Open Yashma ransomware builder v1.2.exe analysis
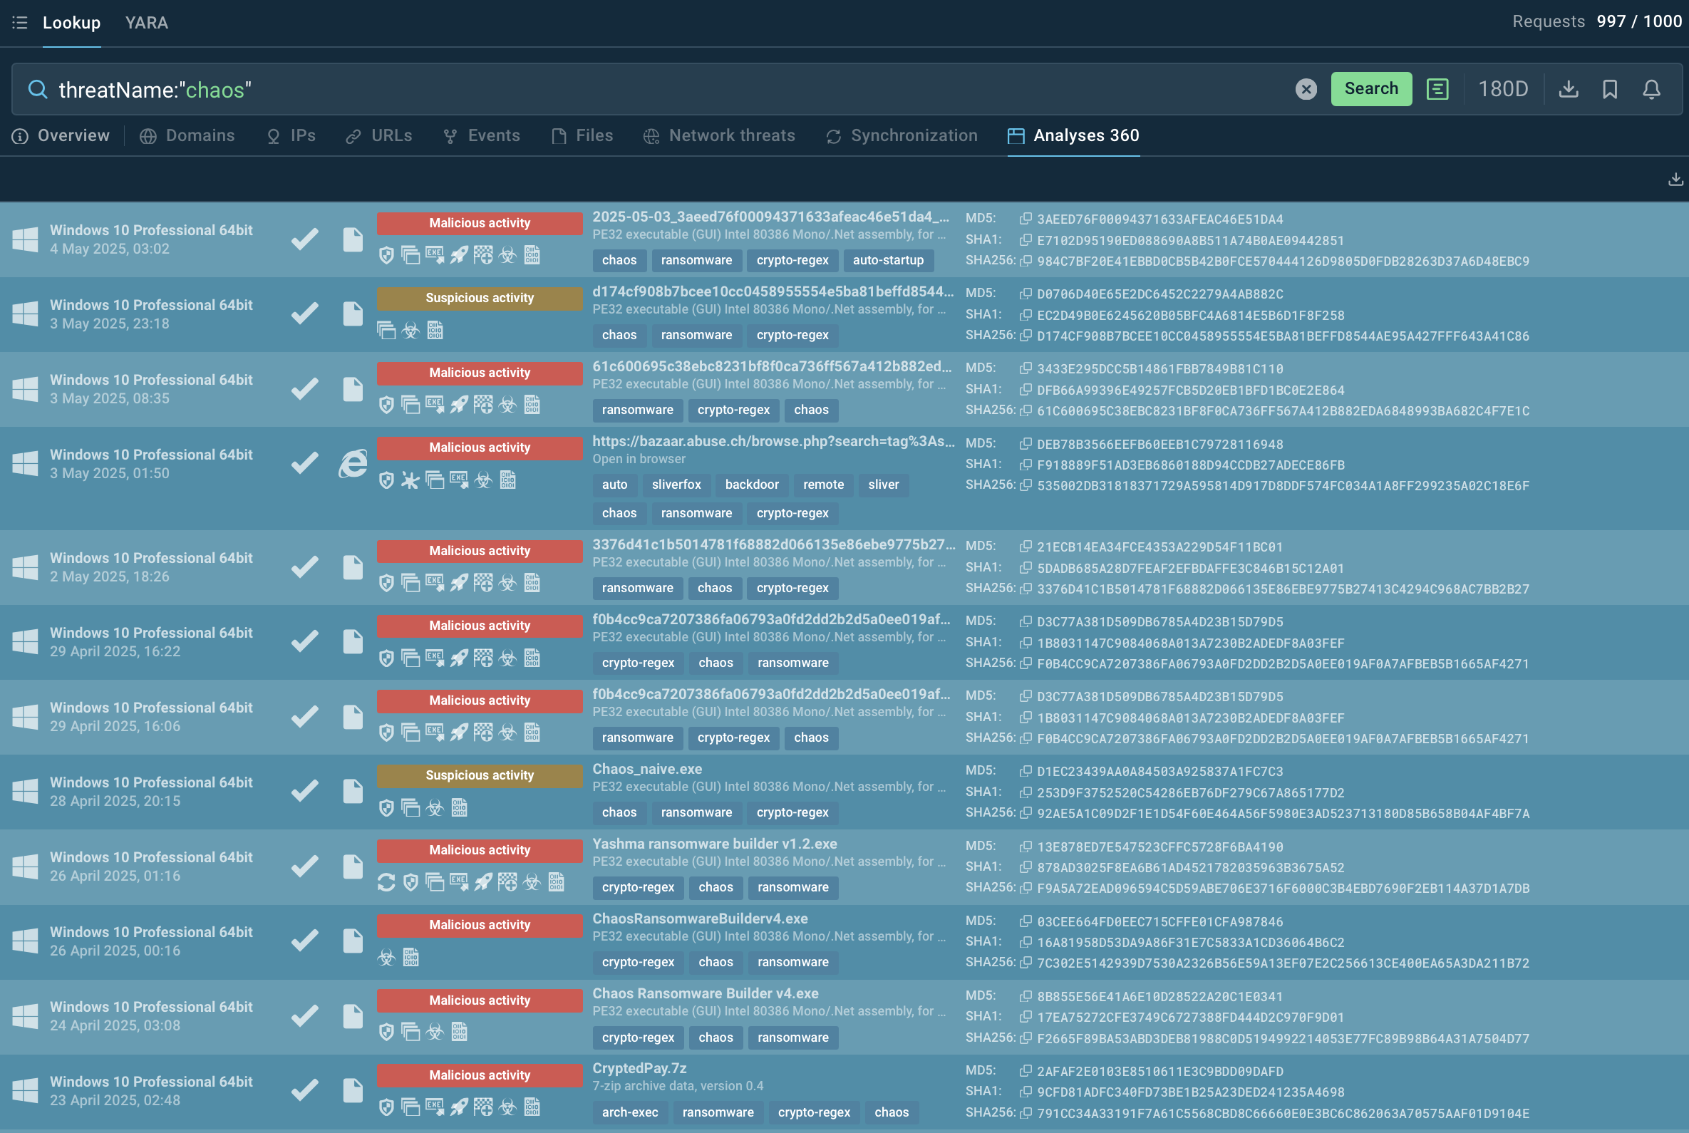This screenshot has width=1689, height=1133. click(714, 843)
